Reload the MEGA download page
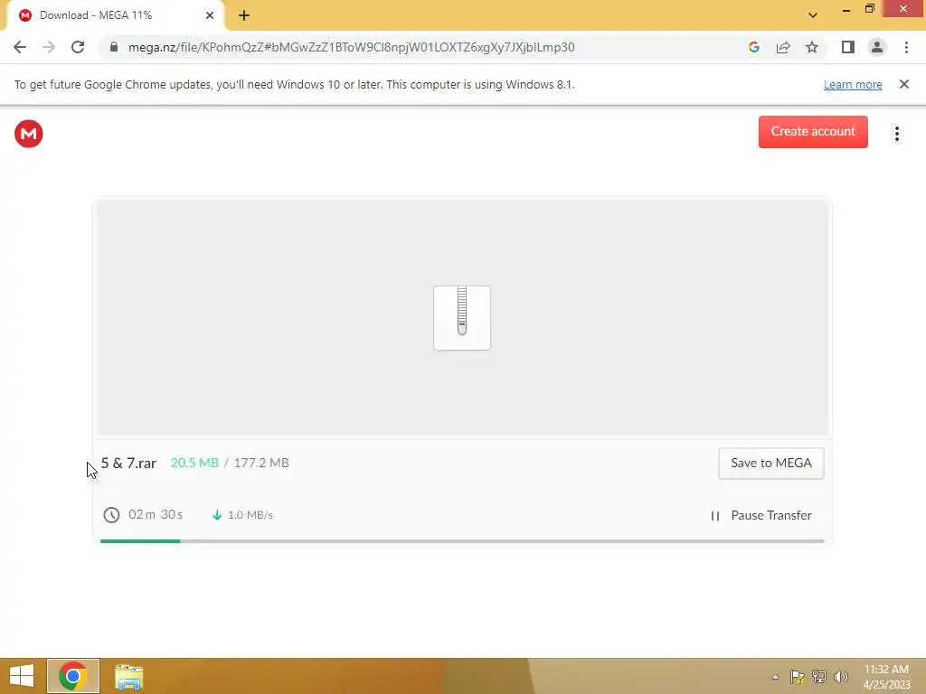The image size is (926, 694). pyautogui.click(x=78, y=47)
